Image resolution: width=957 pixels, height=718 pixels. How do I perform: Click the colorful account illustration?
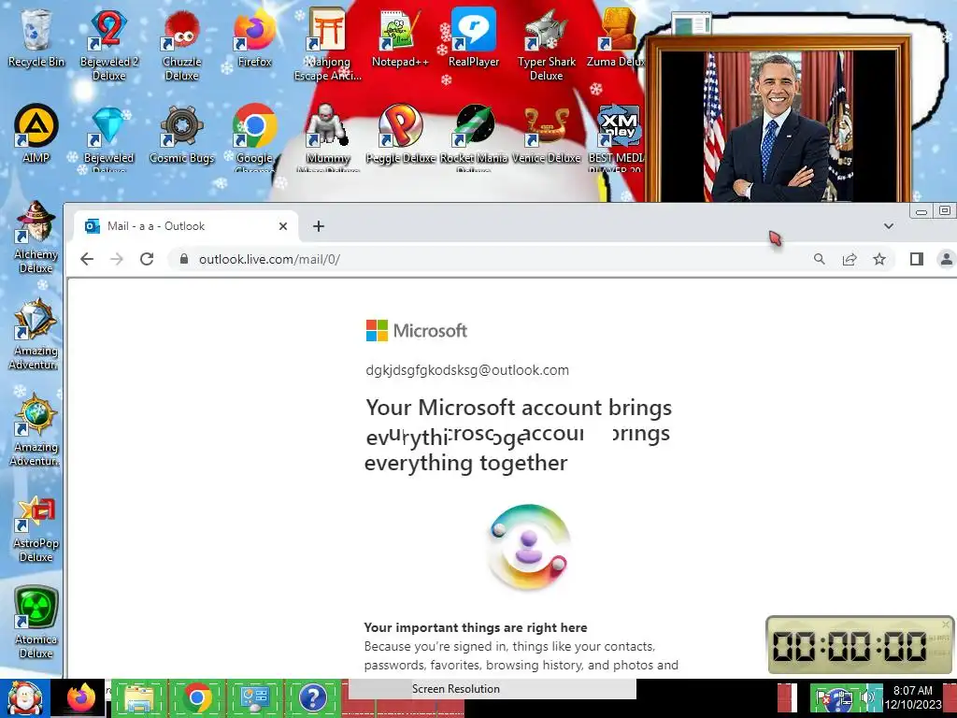529,547
